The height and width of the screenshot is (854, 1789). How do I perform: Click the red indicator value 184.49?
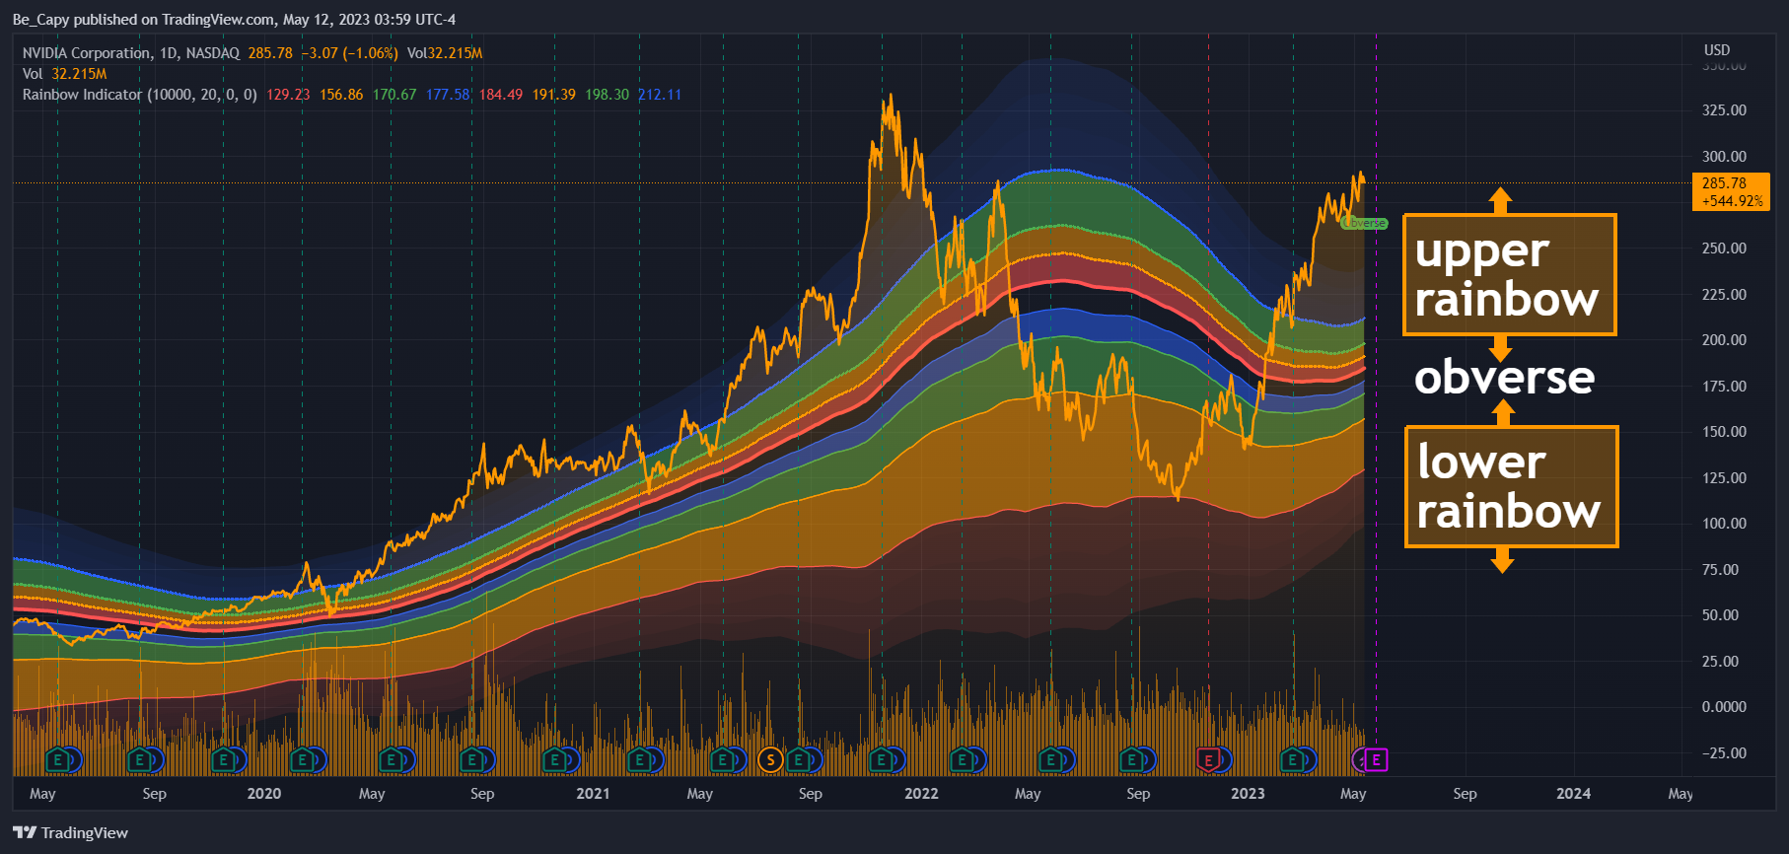click(x=501, y=95)
